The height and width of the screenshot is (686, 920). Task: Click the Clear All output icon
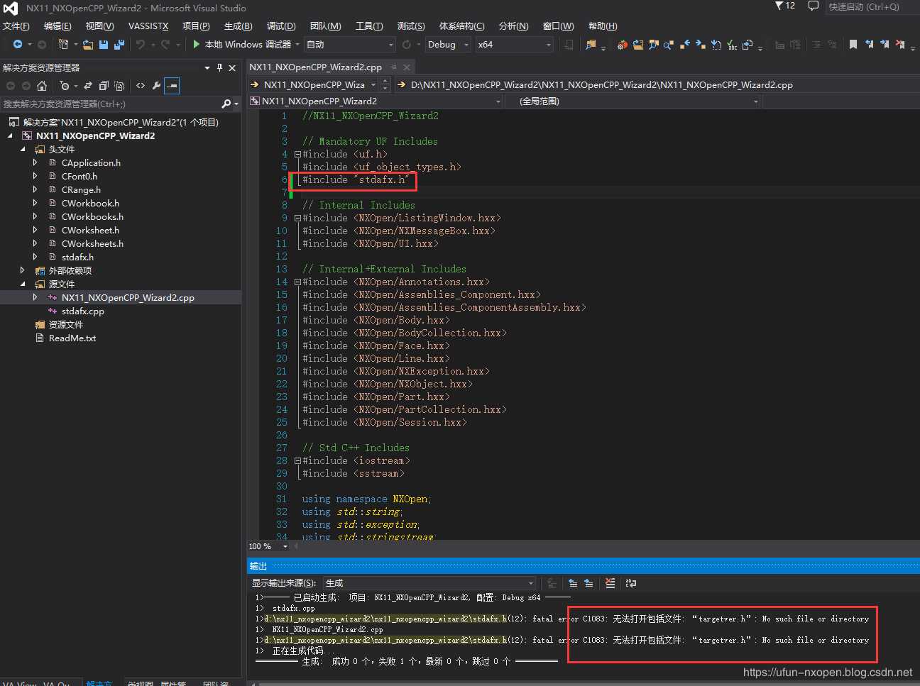pos(610,583)
